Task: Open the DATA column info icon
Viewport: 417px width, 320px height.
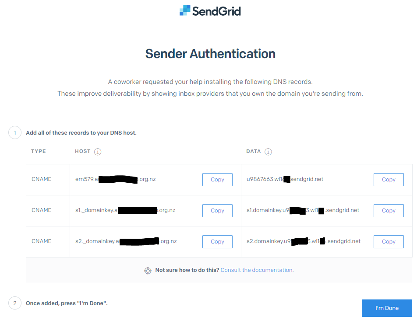Action: 268,152
